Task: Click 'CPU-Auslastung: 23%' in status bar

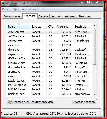Action: click(41, 114)
